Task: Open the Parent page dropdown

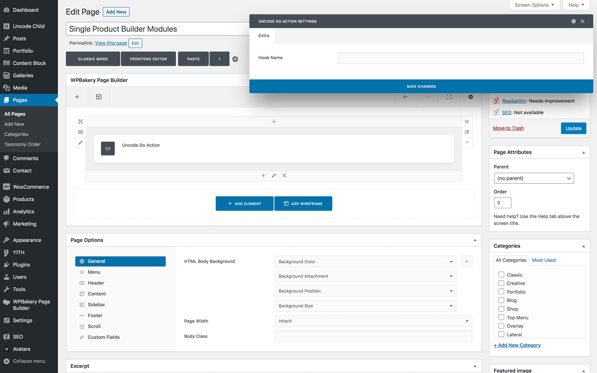Action: tap(534, 178)
